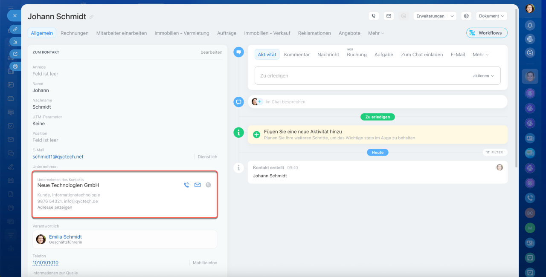Open the Workflows button
Viewport: 546px width, 277px height.
486,33
